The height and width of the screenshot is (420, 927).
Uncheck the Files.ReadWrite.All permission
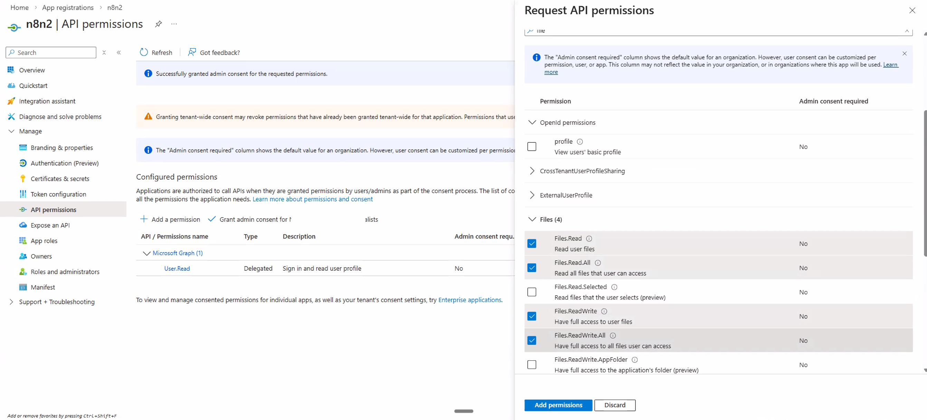532,340
